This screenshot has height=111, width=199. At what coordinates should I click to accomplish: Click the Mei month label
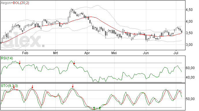point(114,53)
